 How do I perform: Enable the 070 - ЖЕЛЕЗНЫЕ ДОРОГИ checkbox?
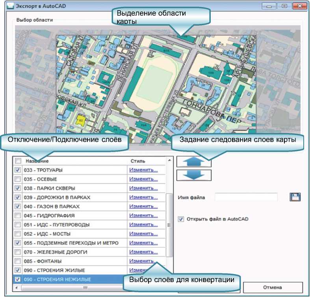[x=18, y=252]
